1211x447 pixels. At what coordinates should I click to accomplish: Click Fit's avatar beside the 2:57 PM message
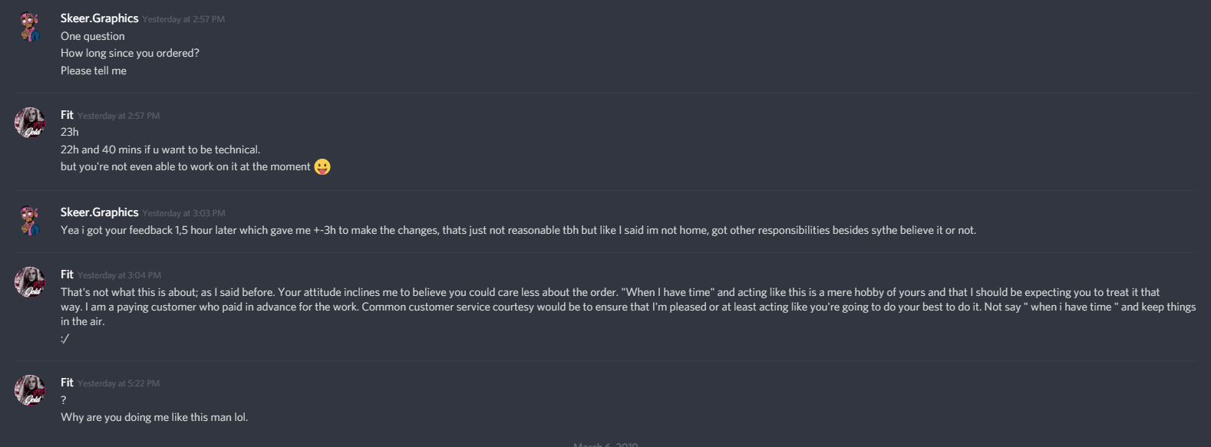tap(30, 123)
